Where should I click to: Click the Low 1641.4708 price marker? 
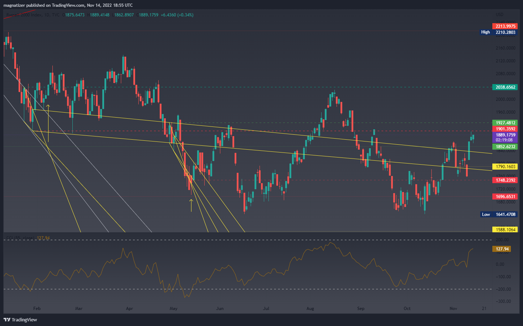498,214
